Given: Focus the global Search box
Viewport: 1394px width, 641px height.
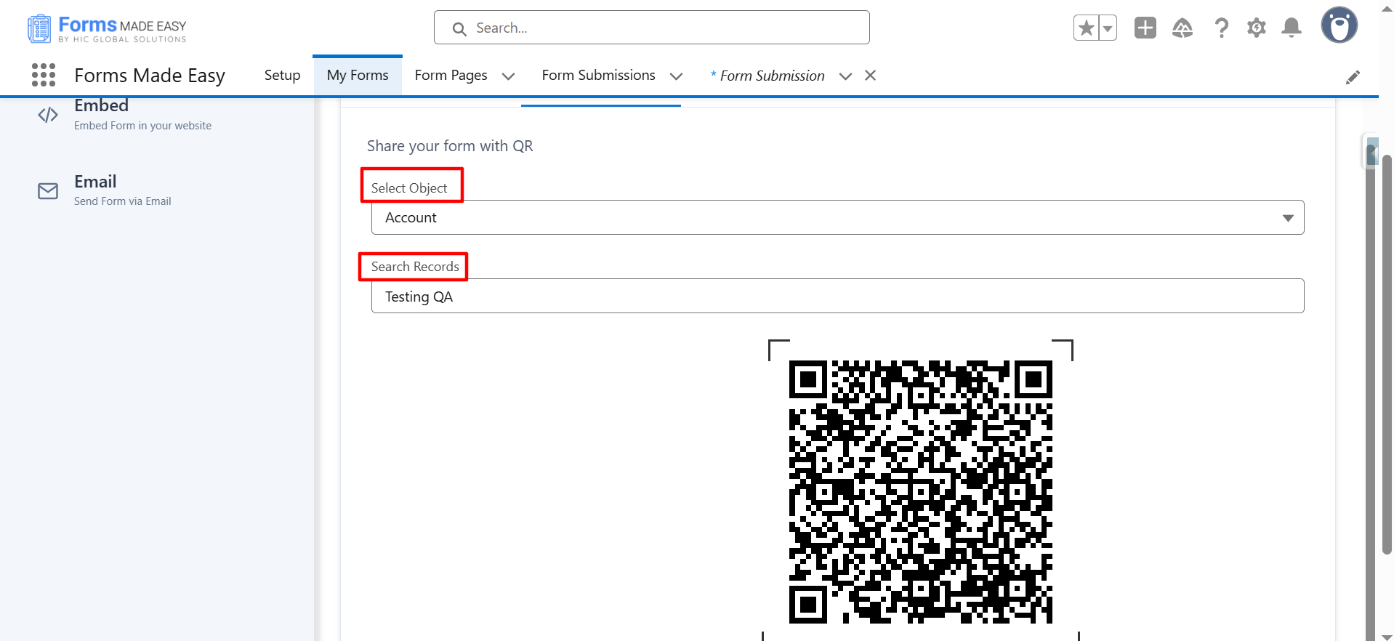Looking at the screenshot, I should 652,28.
